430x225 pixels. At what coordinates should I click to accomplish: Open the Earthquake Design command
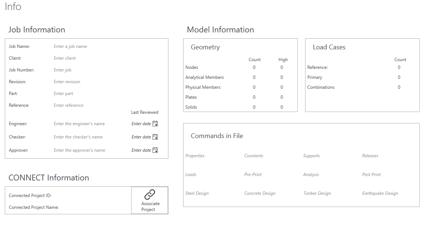click(x=380, y=193)
